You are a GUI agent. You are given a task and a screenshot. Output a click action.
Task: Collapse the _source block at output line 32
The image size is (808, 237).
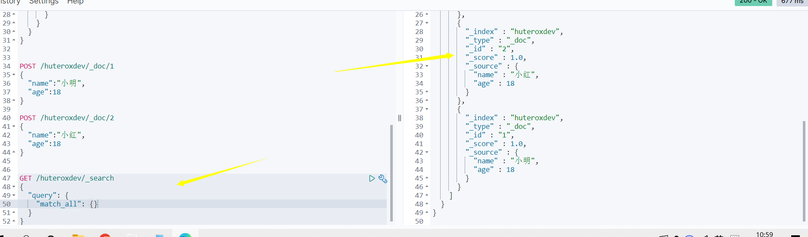click(x=427, y=66)
